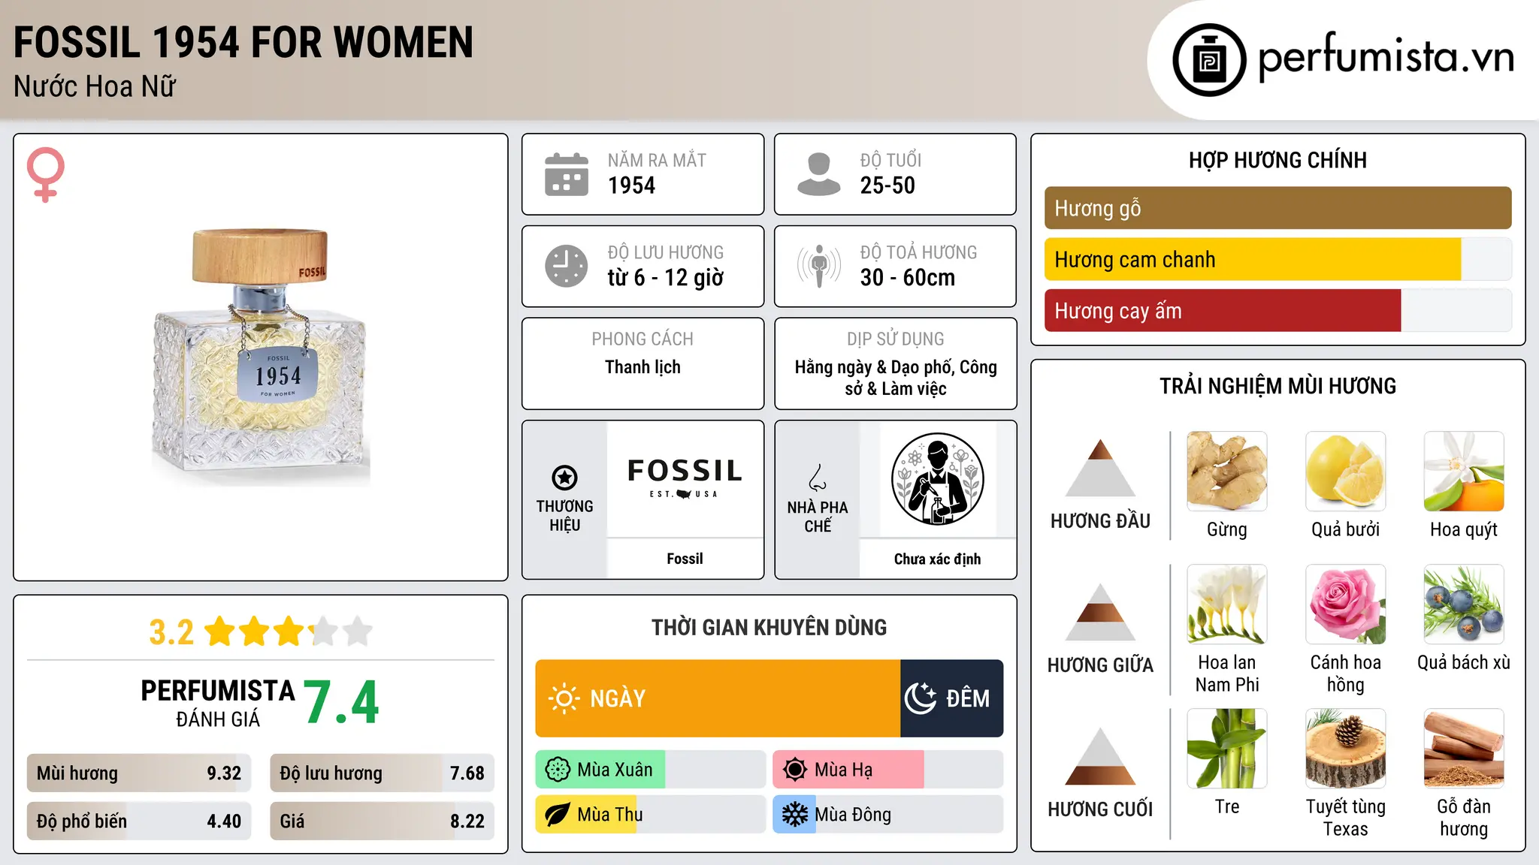This screenshot has height=865, width=1539.
Task: Click the Hương gỗ accord bar
Action: [x=1277, y=208]
